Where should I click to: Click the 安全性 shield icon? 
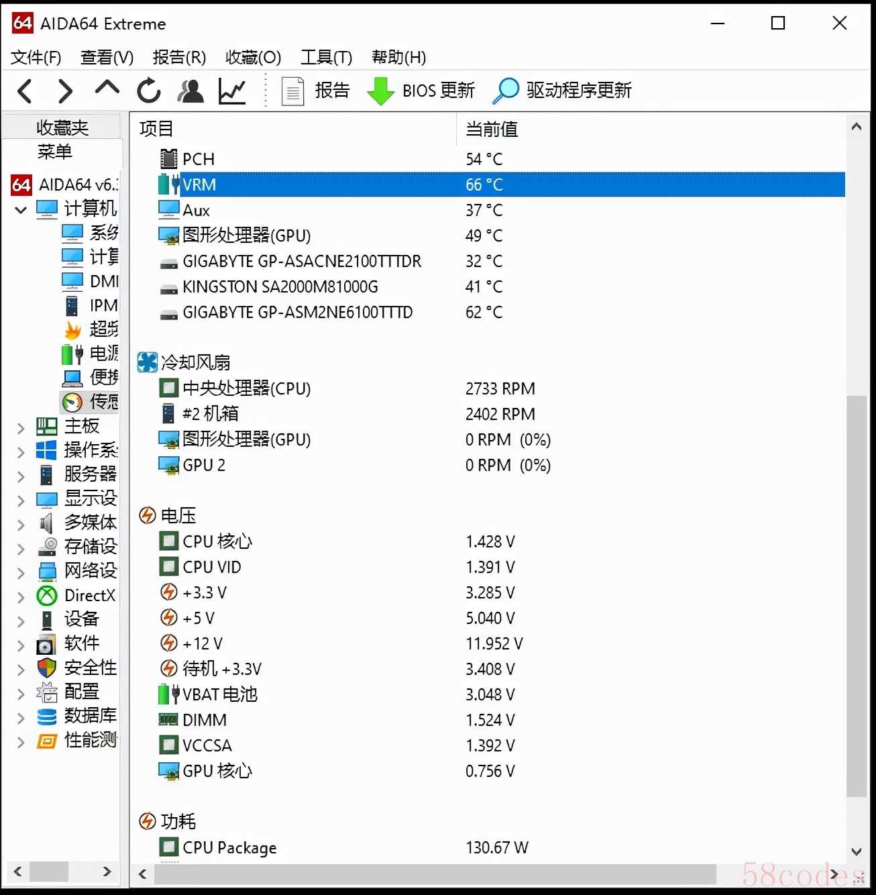point(46,668)
